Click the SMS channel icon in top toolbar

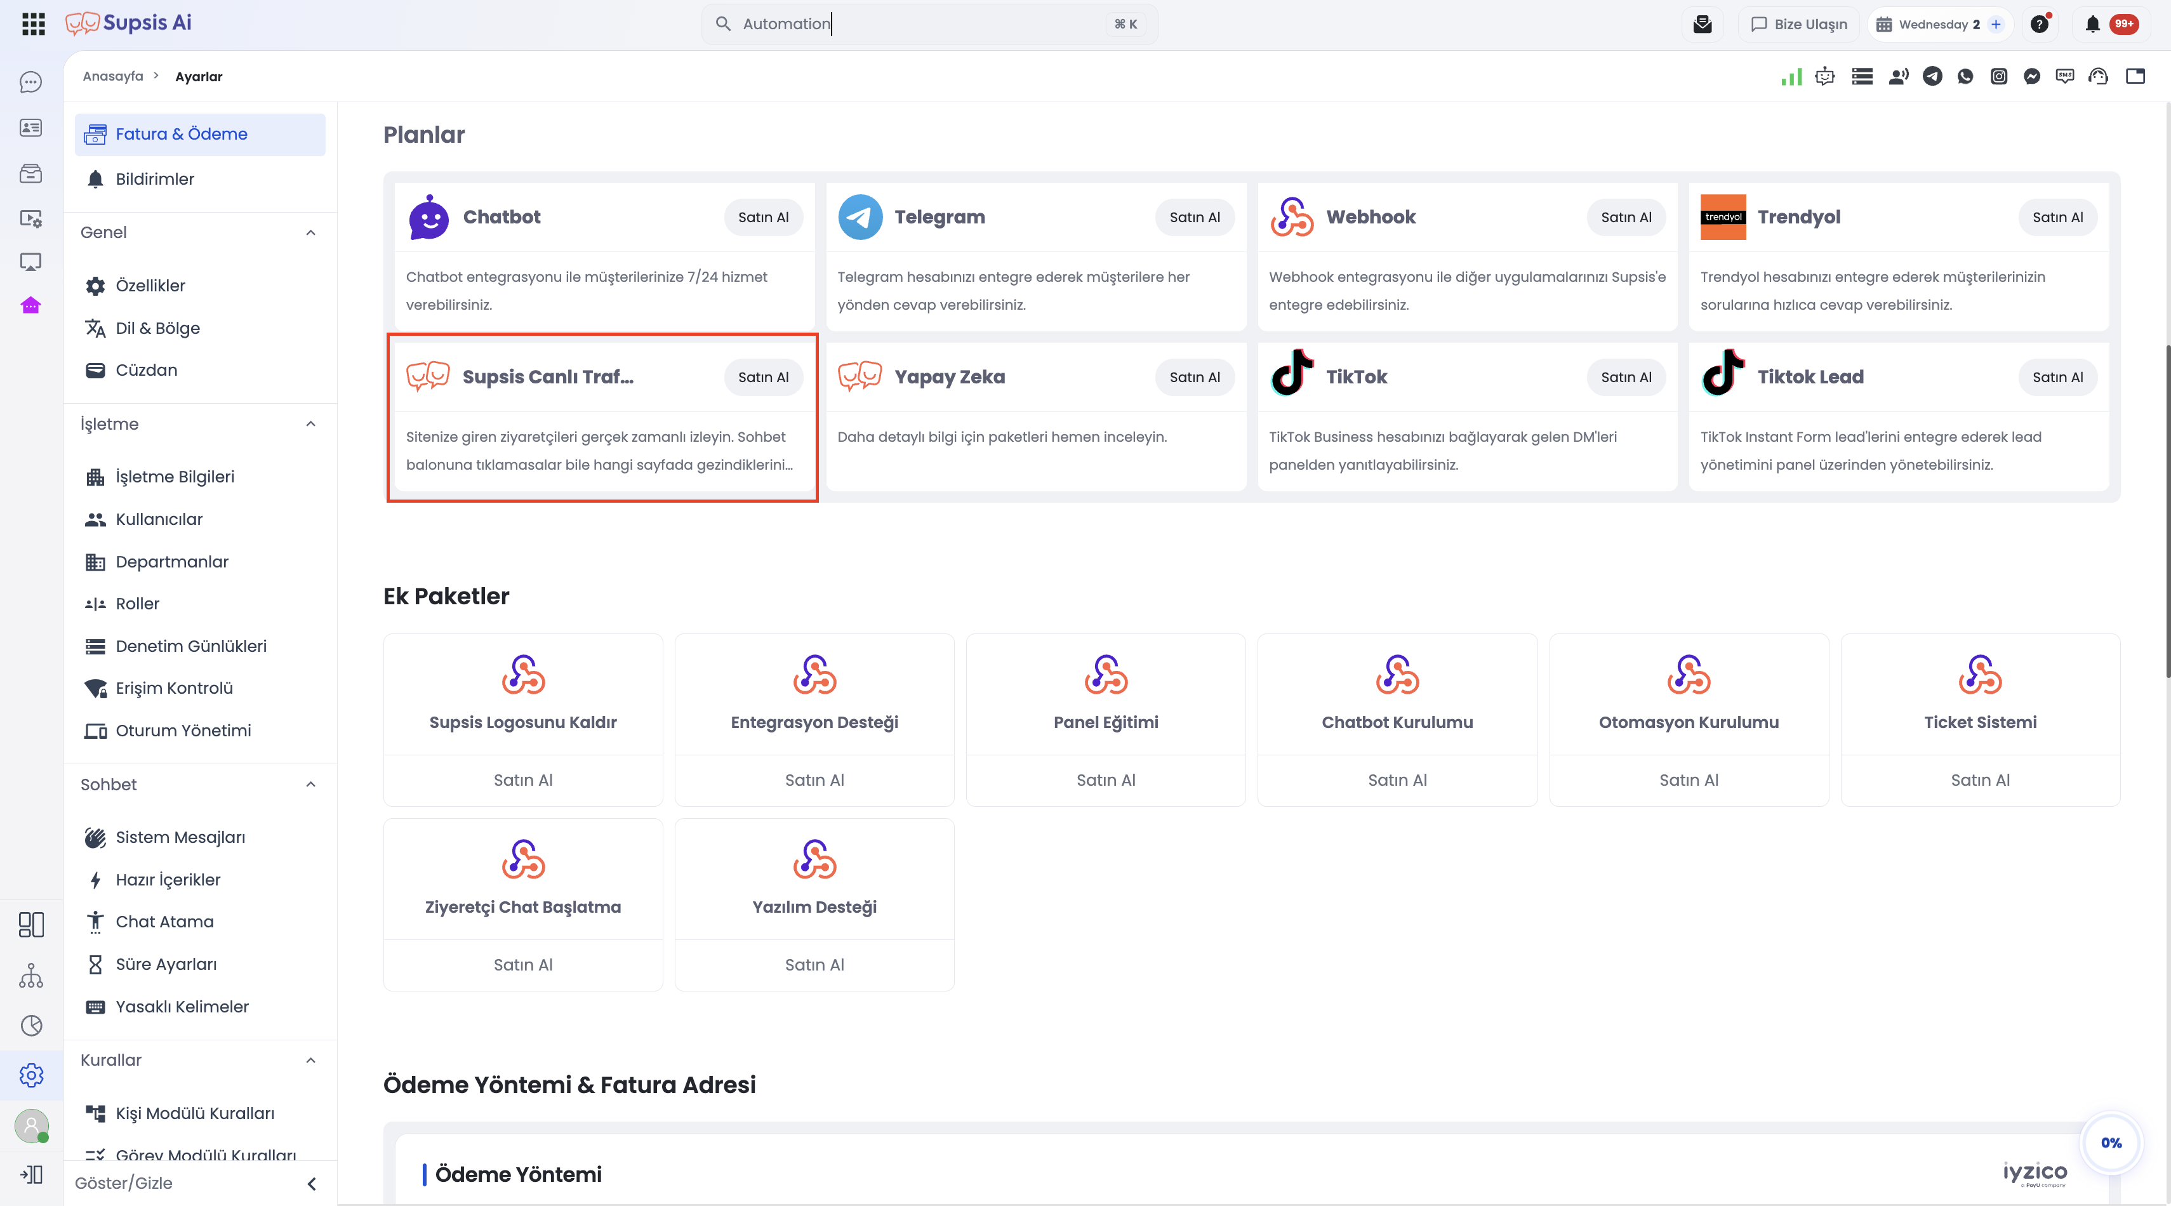(2065, 77)
